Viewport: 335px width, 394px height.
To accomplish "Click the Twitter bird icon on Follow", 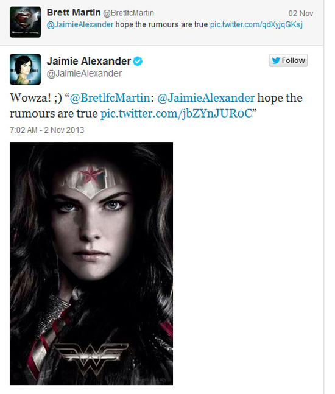I will click(276, 60).
